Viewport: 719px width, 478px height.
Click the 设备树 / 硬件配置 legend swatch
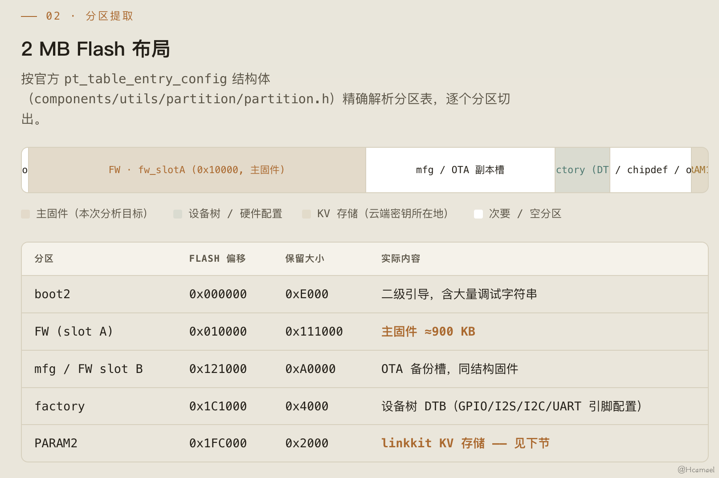coord(178,214)
